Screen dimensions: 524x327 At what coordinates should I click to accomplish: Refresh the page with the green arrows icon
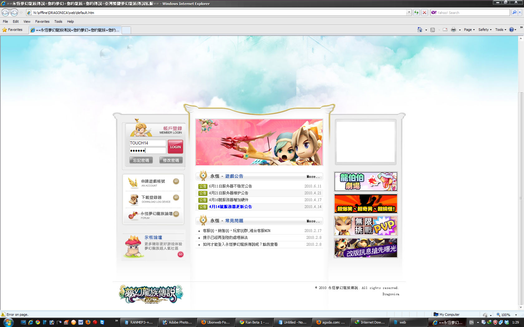[x=416, y=12]
